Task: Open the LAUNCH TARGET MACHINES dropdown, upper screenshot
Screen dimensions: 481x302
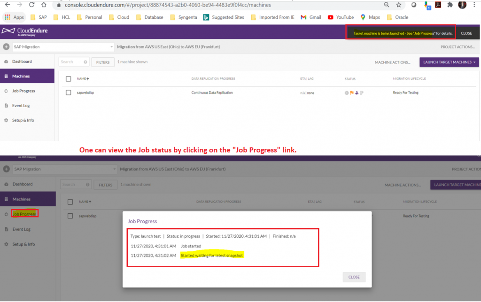Action: click(449, 62)
